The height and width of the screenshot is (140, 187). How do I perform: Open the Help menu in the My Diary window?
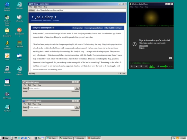45,7
